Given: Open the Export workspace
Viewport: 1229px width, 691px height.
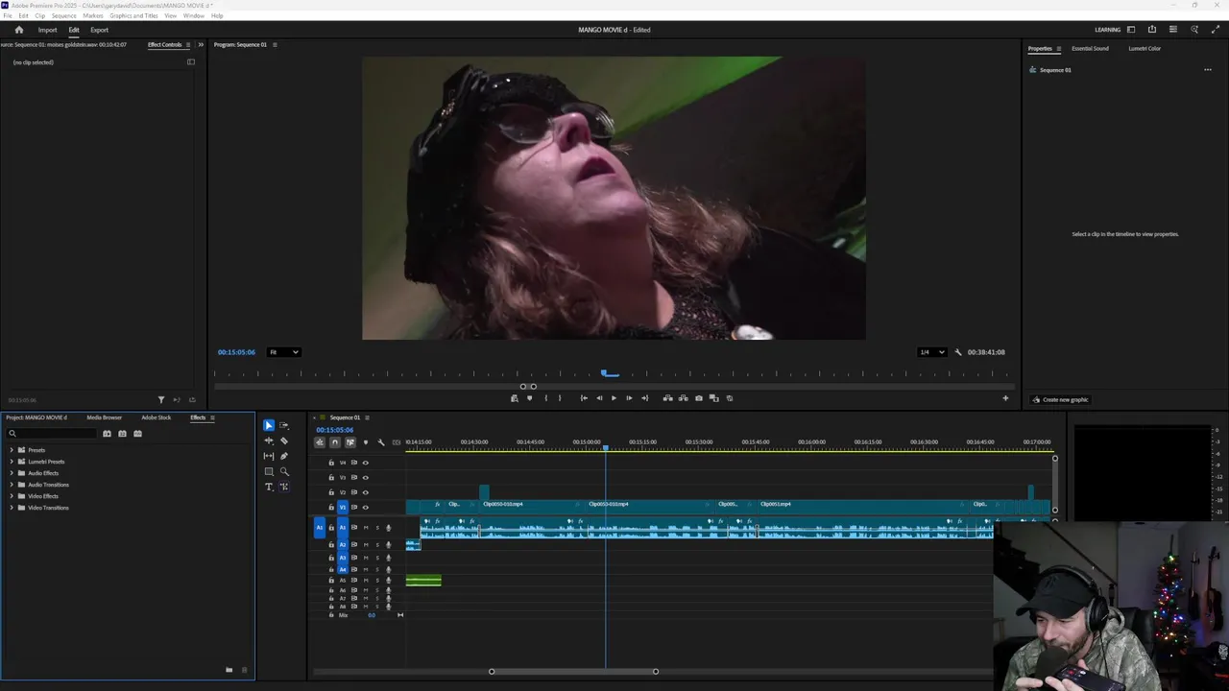Looking at the screenshot, I should [99, 30].
